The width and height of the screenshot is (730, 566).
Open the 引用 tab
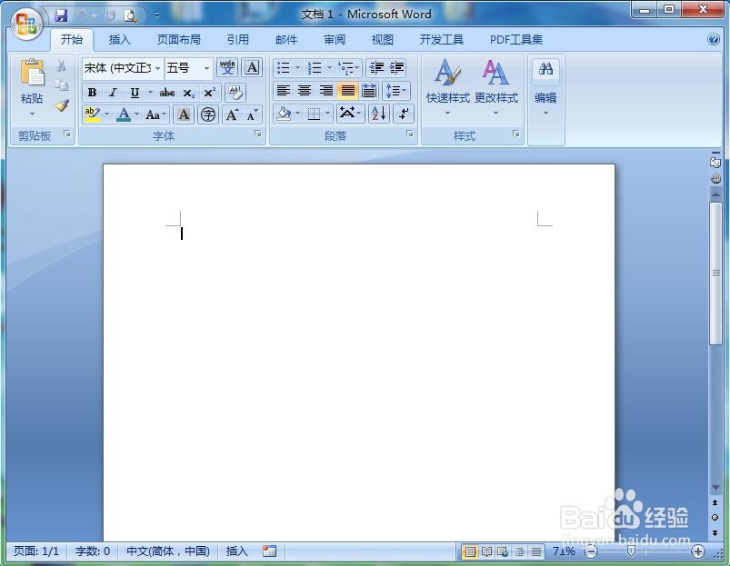click(238, 40)
